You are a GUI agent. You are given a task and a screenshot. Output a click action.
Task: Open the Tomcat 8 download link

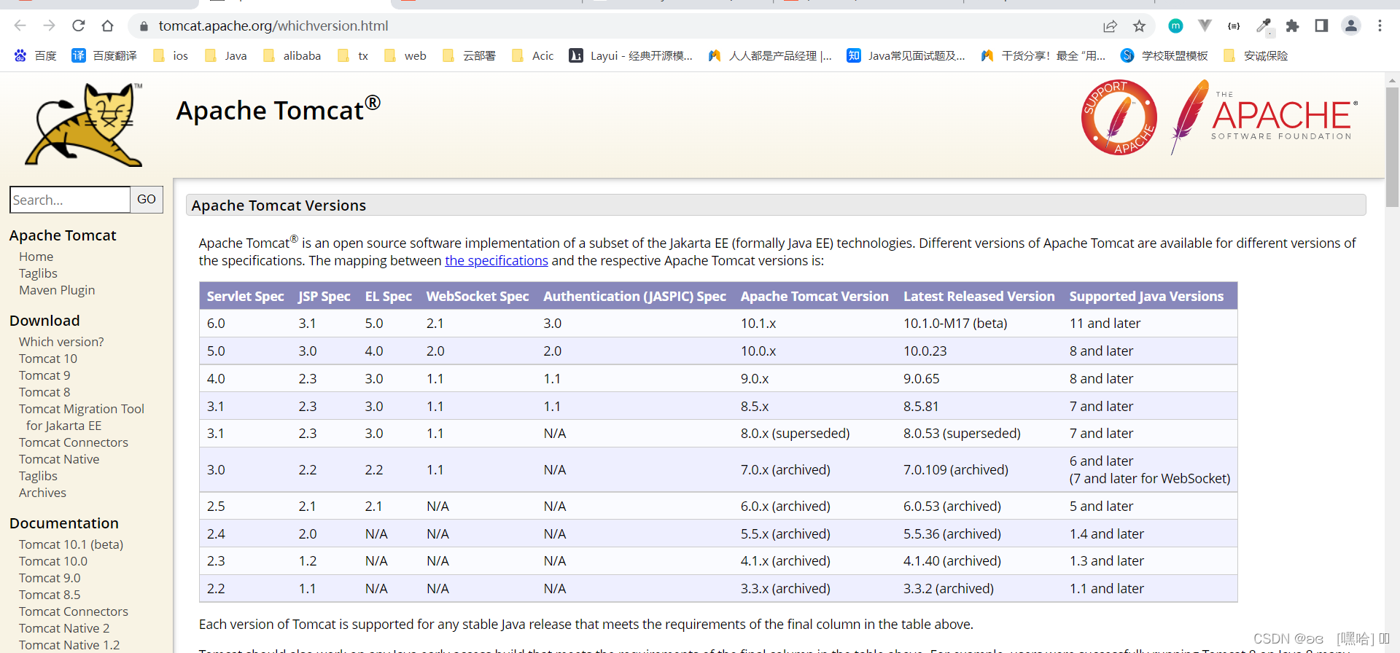pyautogui.click(x=44, y=392)
